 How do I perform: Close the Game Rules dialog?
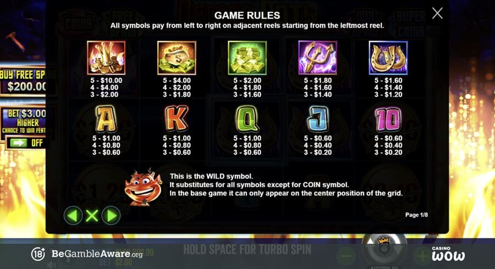pos(437,13)
